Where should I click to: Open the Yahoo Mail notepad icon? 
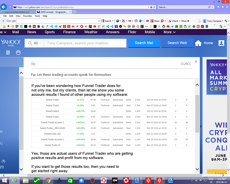click(8, 53)
